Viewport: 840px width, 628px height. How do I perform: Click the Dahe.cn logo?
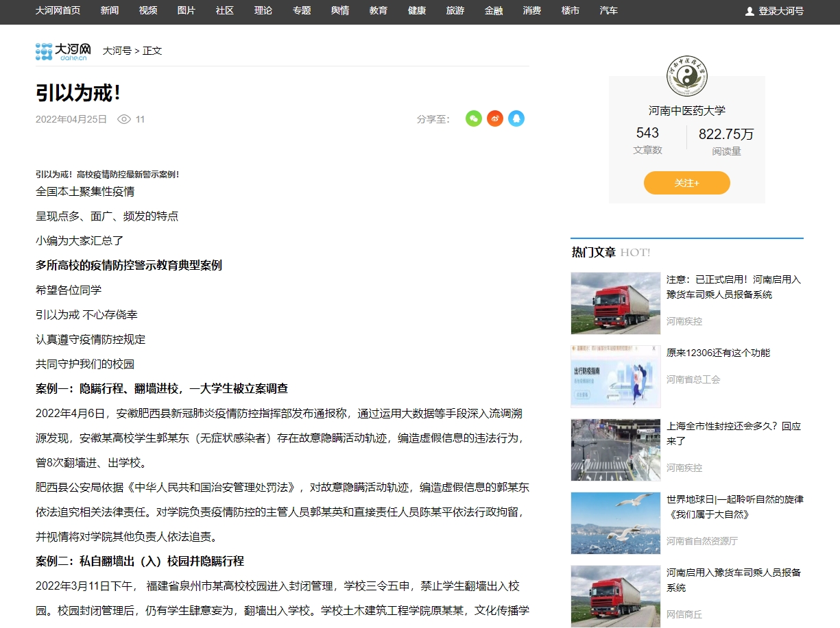(x=63, y=51)
